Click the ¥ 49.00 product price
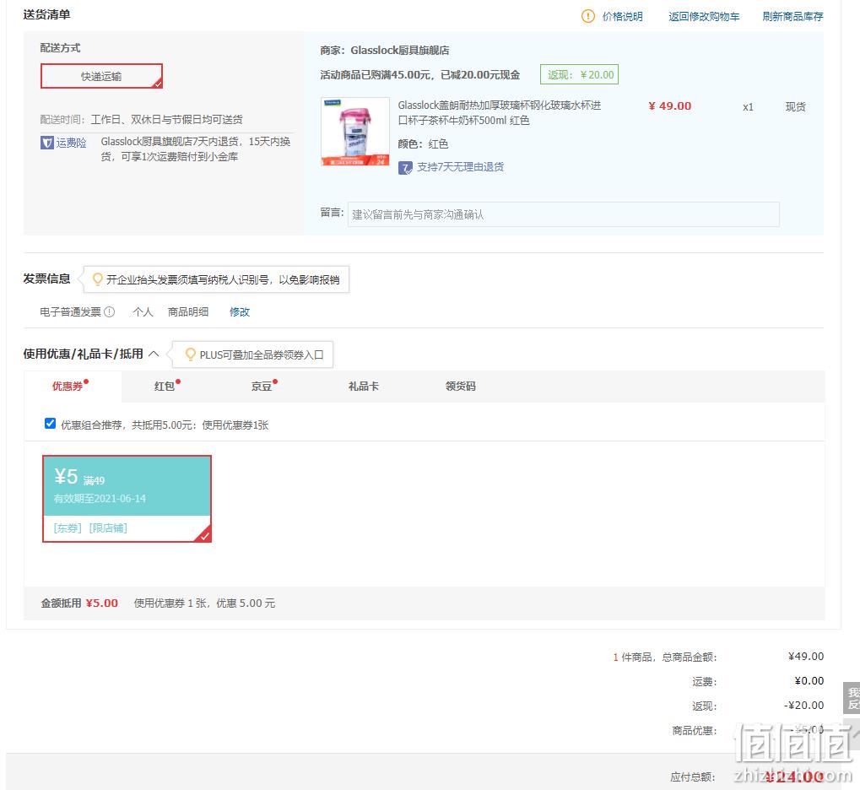Viewport: 860px width, 790px height. [x=669, y=106]
